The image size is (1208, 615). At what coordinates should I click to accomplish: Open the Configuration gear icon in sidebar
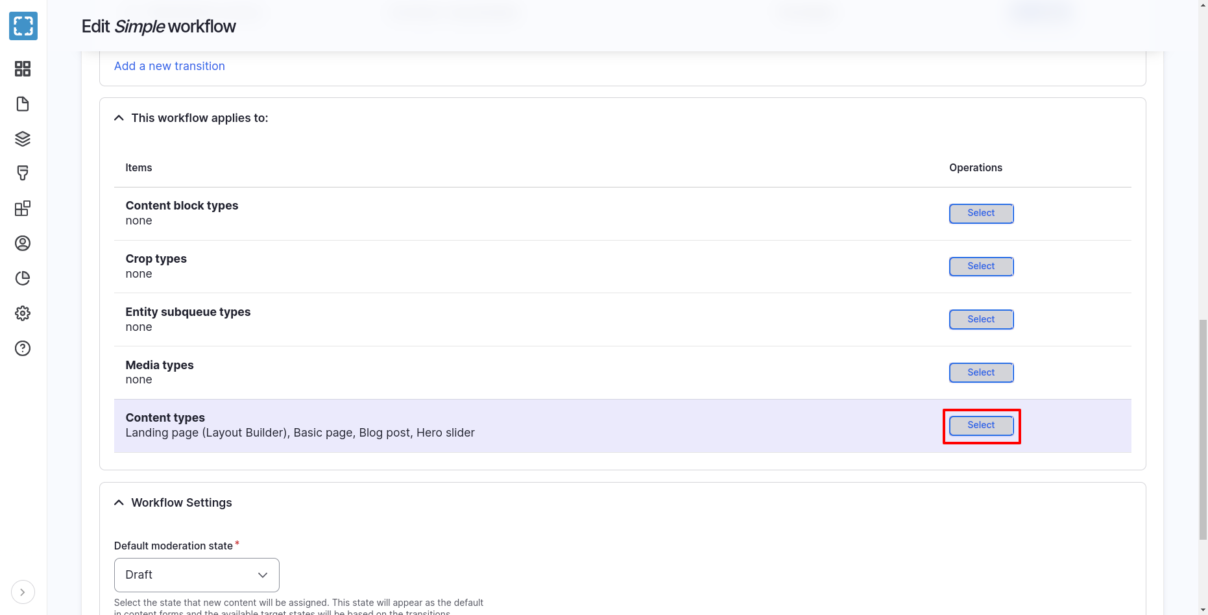(x=23, y=313)
